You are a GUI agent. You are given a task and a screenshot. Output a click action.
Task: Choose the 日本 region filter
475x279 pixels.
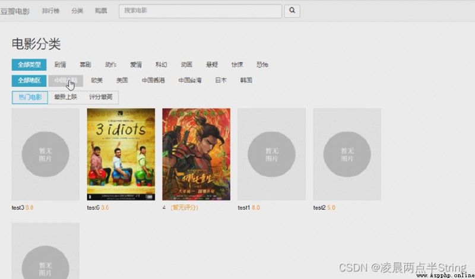[221, 80]
